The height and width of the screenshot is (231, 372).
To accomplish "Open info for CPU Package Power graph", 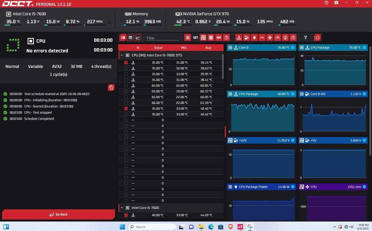I will 293,187.
